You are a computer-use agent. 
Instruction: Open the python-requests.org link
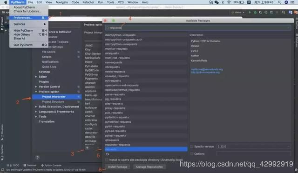point(205,73)
